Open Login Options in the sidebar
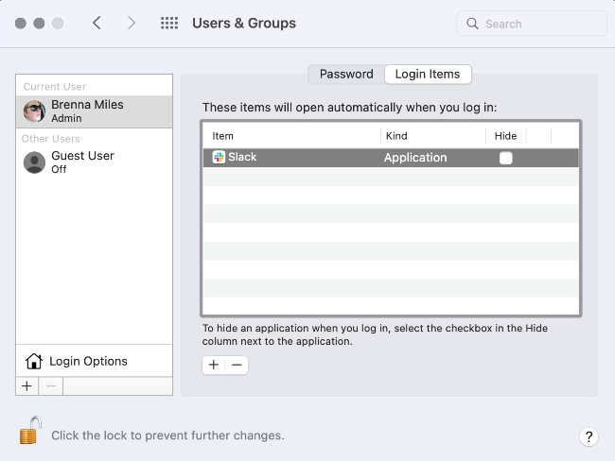615x461 pixels. [x=88, y=361]
